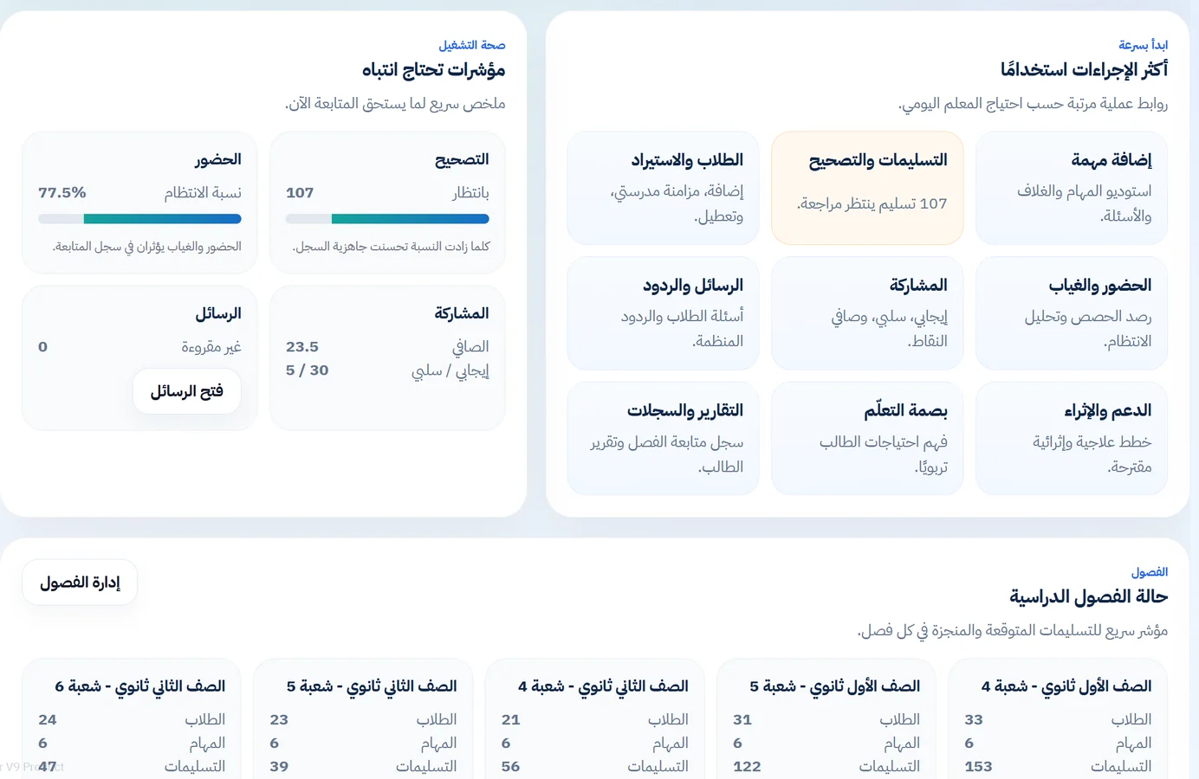Click submissions count 153
The width and height of the screenshot is (1199, 779).
pyautogui.click(x=979, y=767)
